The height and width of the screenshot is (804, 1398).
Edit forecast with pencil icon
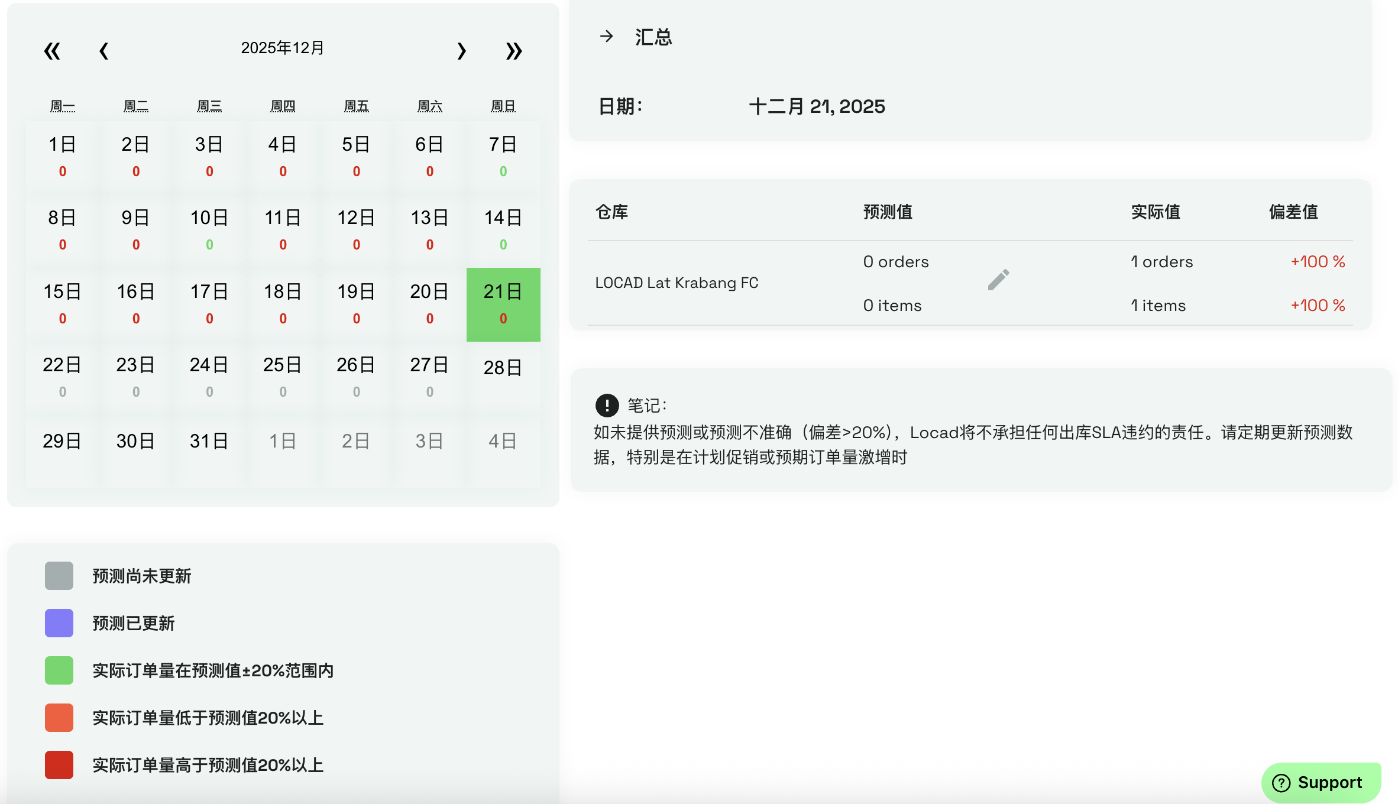coord(998,280)
